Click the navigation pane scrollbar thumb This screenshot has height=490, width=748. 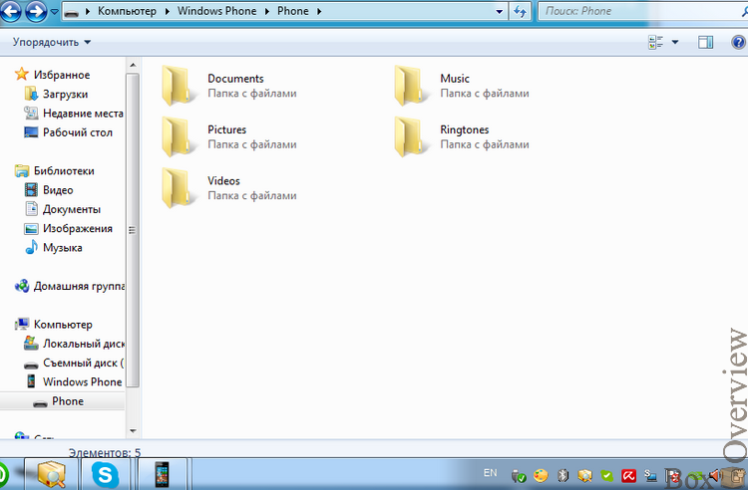[x=133, y=230]
